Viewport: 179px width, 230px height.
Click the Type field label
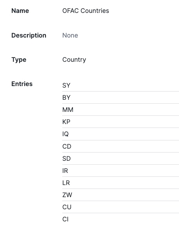click(x=19, y=60)
